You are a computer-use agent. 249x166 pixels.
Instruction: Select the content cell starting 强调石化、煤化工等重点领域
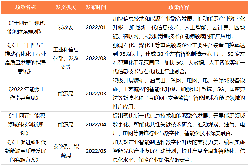click(179, 59)
